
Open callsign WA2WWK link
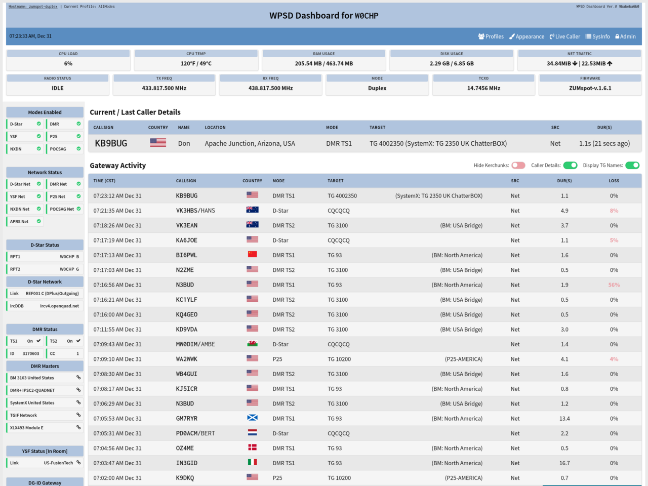187,359
